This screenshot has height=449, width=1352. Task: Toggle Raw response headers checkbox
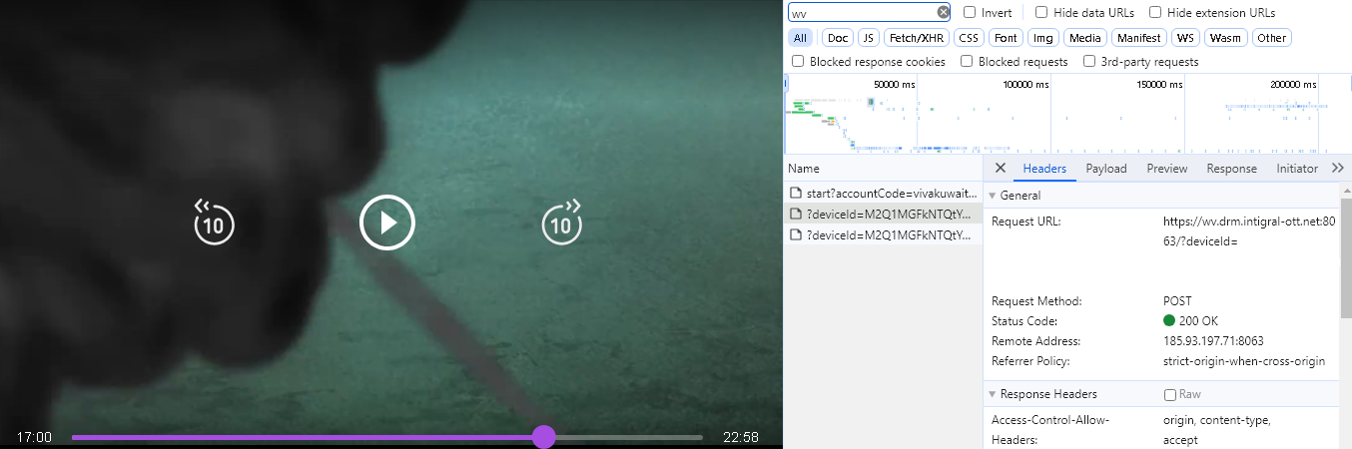point(1170,394)
